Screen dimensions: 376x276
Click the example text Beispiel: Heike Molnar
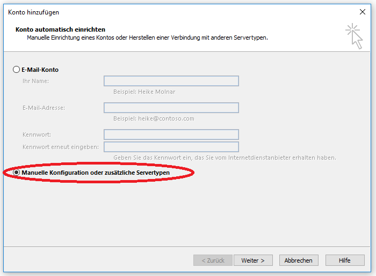click(144, 92)
